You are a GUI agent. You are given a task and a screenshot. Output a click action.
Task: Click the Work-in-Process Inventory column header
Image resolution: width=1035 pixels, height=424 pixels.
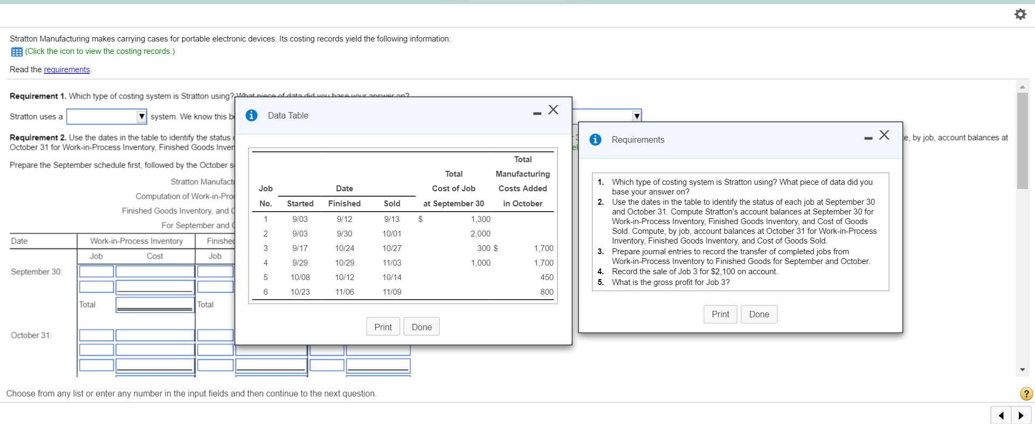(136, 241)
